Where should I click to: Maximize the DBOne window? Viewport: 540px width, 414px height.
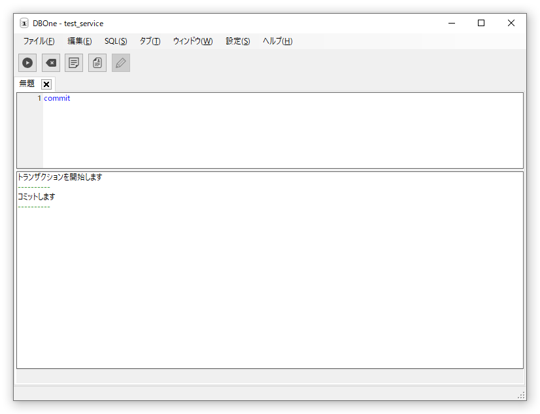coord(481,23)
